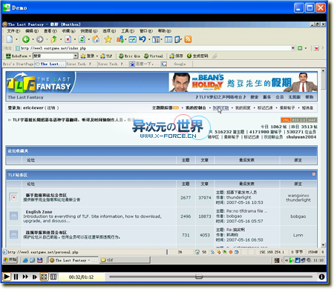Open the Home page icon

(96, 39)
